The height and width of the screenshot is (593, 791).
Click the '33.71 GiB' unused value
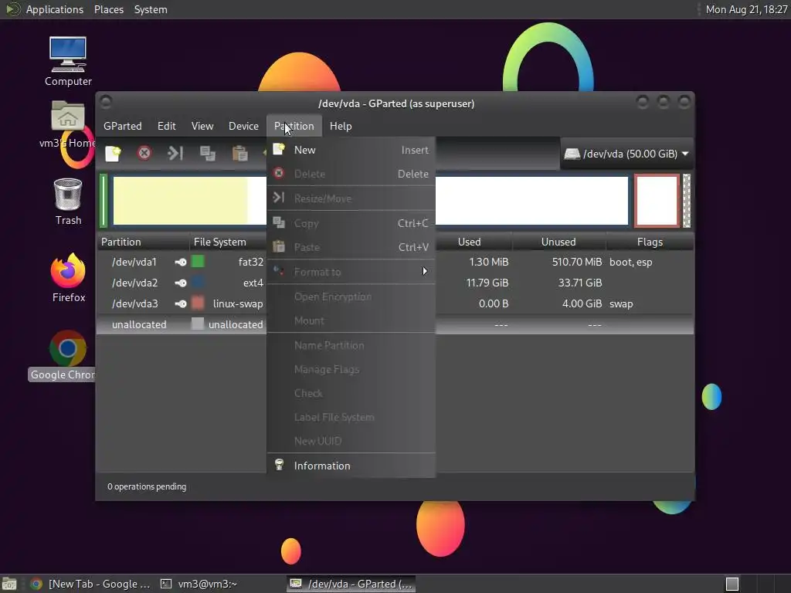[x=579, y=283]
